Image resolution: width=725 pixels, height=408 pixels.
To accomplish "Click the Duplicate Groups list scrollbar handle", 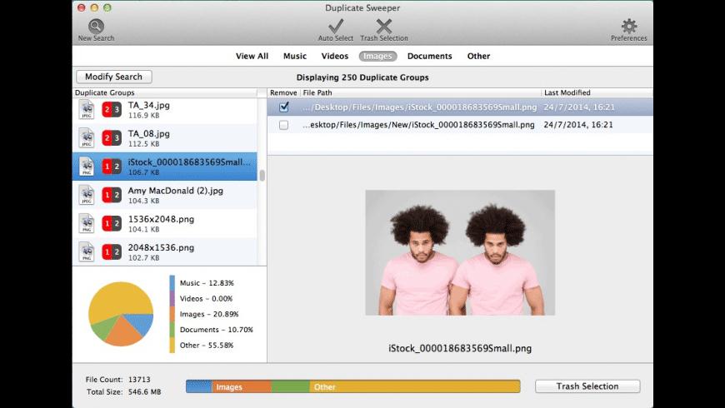I will tap(262, 175).
